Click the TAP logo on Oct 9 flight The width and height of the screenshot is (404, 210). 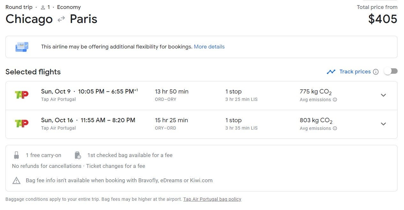pyautogui.click(x=22, y=95)
